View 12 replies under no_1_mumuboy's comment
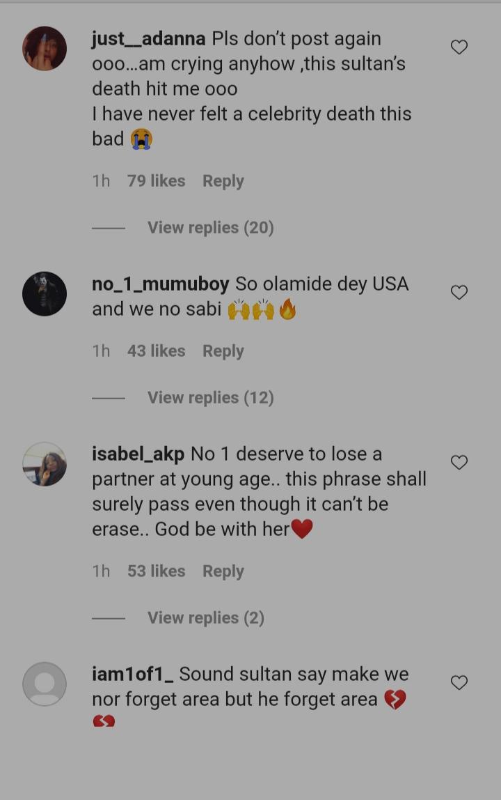This screenshot has height=800, width=501. pyautogui.click(x=210, y=398)
